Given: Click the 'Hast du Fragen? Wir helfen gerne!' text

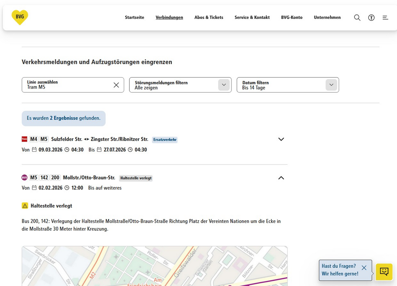Looking at the screenshot, I should (340, 270).
